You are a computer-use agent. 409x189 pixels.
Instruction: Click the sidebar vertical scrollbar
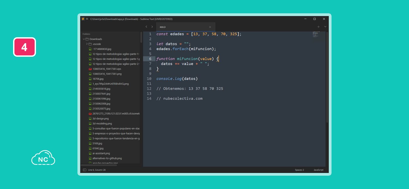pyautogui.click(x=141, y=37)
